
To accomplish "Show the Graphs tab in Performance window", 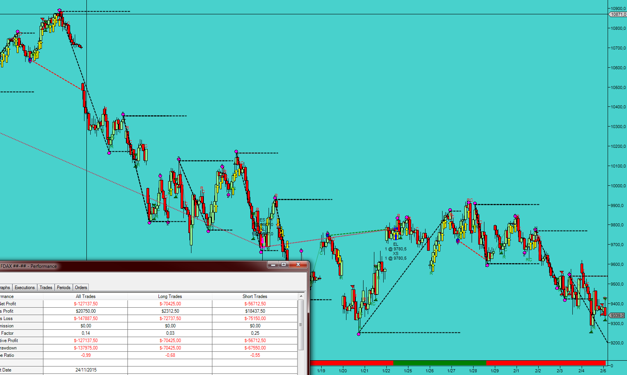I will 5,288.
